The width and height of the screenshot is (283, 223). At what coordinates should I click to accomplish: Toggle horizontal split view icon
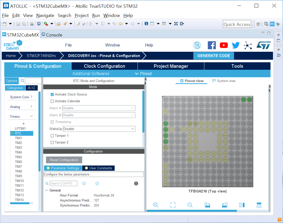(259, 205)
